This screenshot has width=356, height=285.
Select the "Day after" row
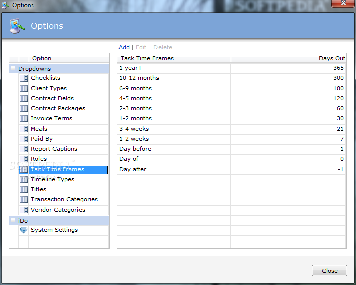click(x=232, y=169)
